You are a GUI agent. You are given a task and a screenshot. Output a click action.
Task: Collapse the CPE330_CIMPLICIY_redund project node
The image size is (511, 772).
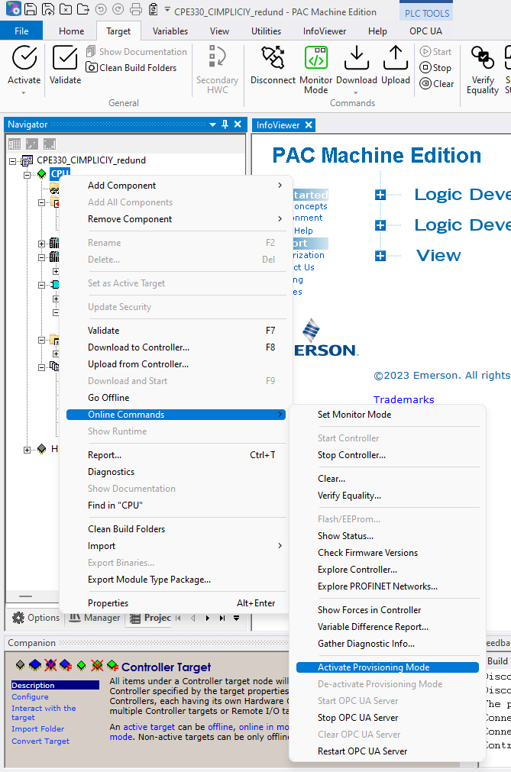[x=13, y=161]
